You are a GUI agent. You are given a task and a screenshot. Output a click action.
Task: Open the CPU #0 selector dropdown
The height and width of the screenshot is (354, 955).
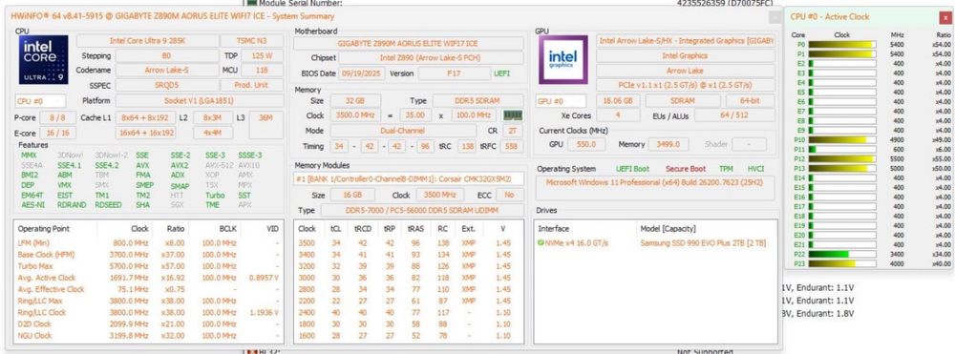point(40,101)
